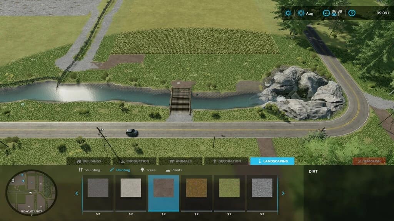The width and height of the screenshot is (394, 221).
Task: Click the Production tab factory icon
Action: click(123, 162)
